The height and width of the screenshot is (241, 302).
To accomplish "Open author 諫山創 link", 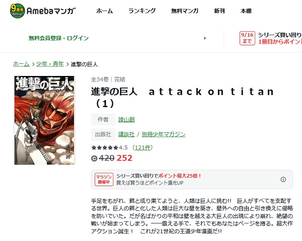I will [126, 120].
